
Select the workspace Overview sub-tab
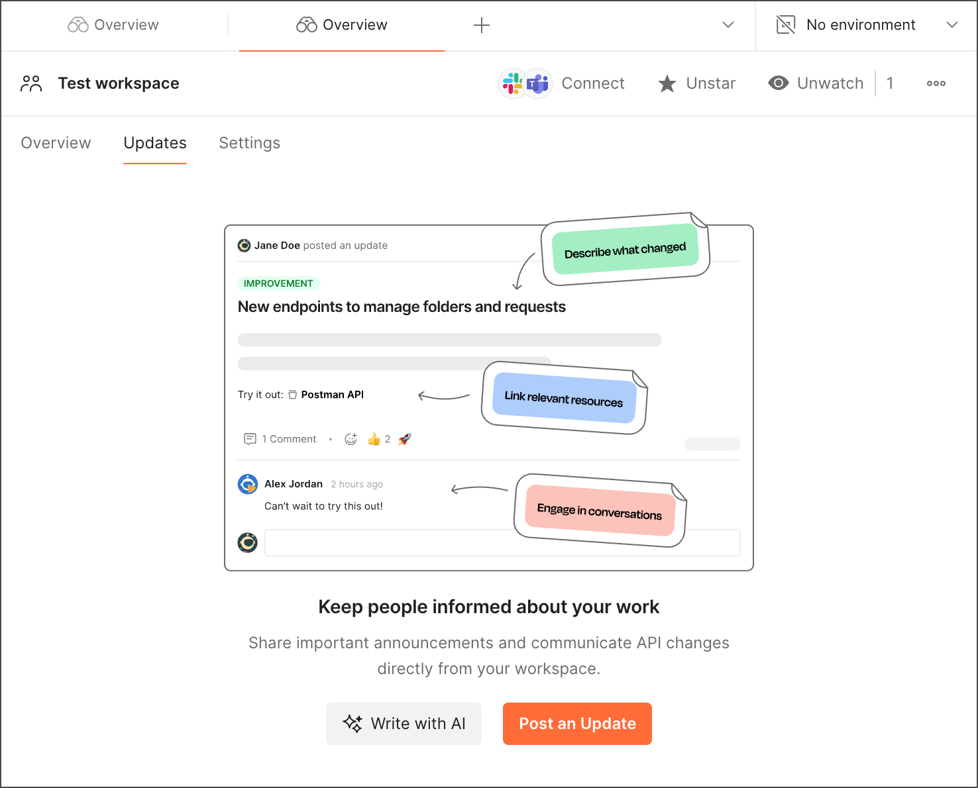click(56, 143)
